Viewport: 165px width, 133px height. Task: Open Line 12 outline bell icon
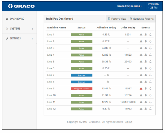[150, 109]
